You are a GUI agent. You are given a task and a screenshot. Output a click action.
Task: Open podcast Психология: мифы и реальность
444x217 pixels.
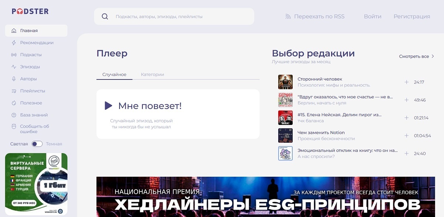334,85
